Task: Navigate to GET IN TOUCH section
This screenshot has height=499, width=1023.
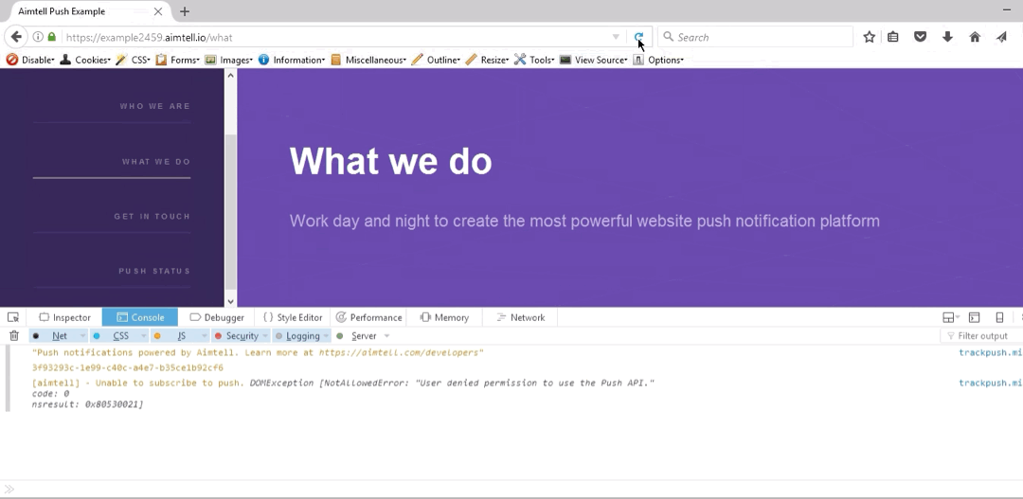Action: pyautogui.click(x=152, y=217)
